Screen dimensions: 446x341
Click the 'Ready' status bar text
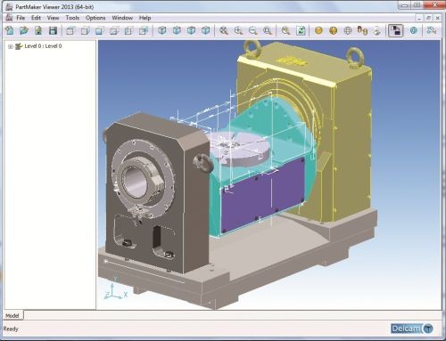pos(11,329)
